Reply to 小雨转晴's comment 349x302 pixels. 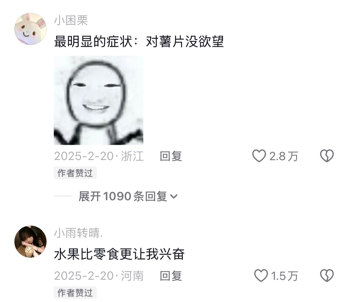pos(171,276)
